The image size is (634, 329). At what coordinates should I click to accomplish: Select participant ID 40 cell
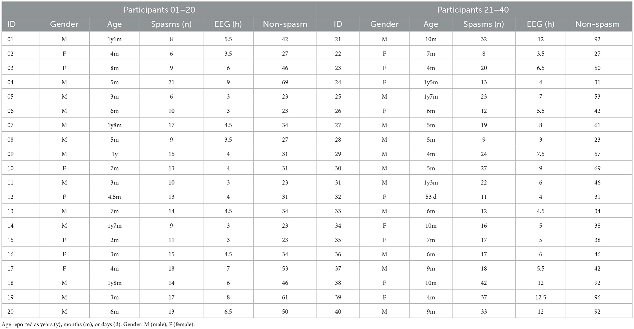coord(338,312)
